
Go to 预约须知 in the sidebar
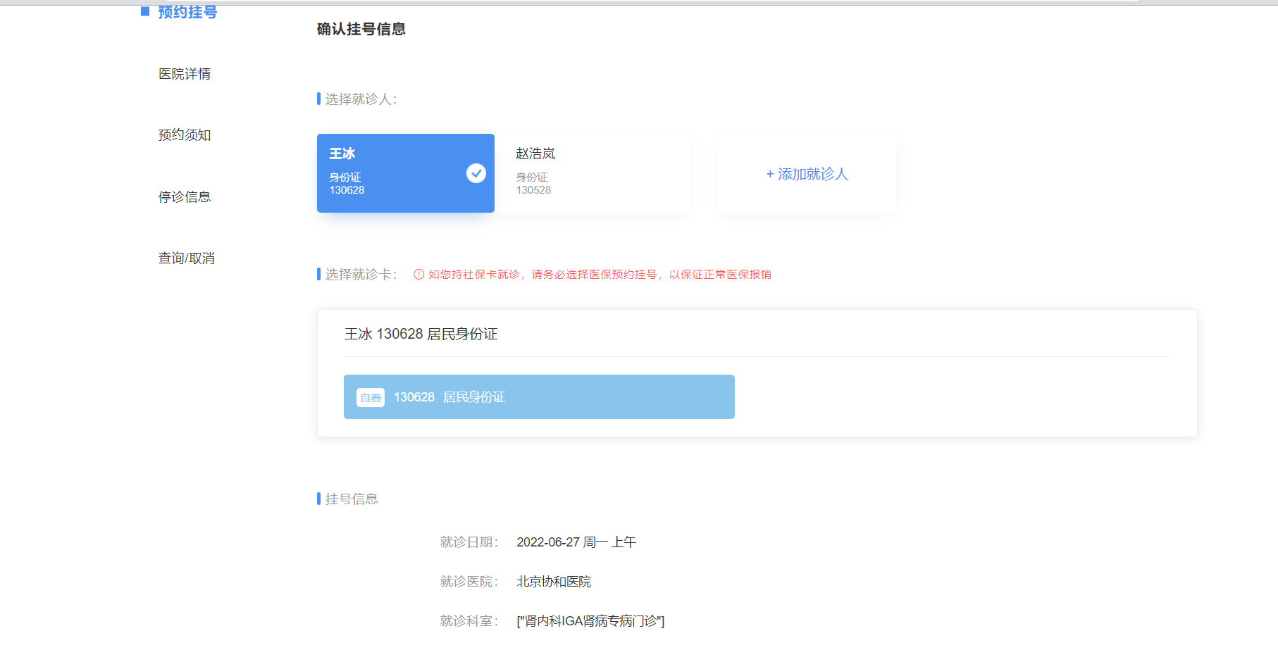(185, 135)
